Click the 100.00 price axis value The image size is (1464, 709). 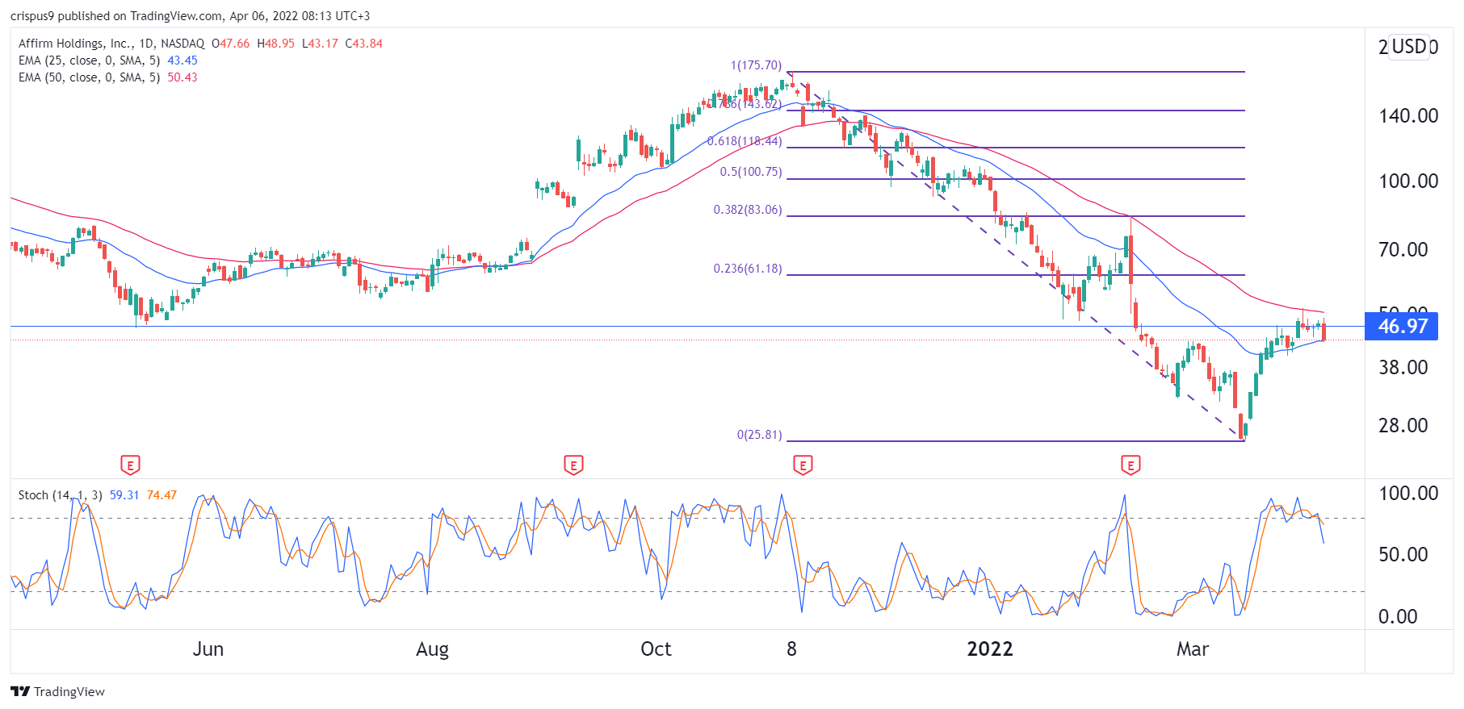1408,181
